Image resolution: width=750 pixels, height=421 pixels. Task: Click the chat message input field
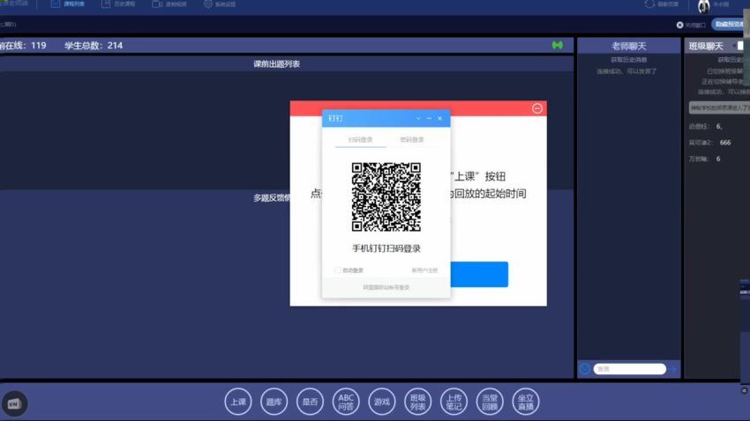[629, 369]
